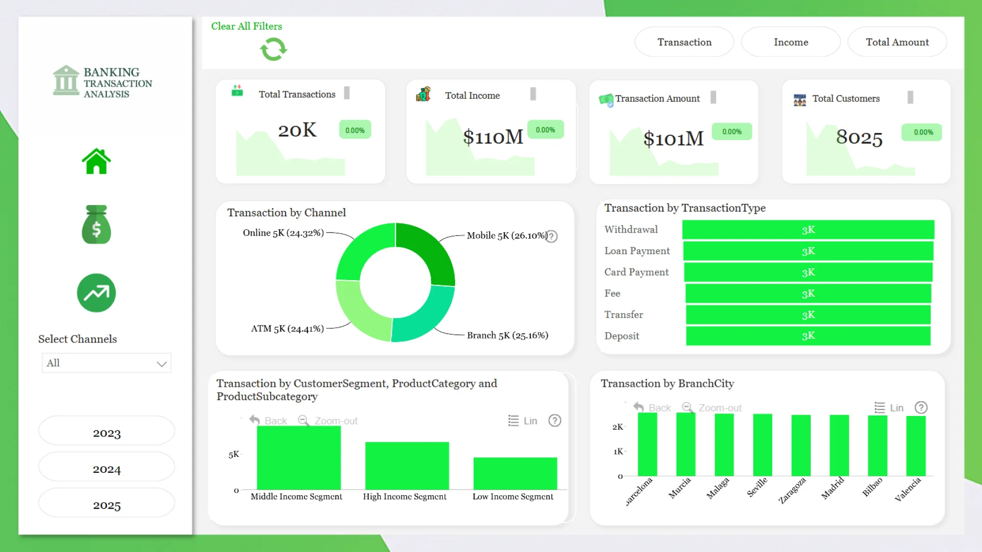Switch to the Income tab
The image size is (982, 552).
pyautogui.click(x=791, y=42)
